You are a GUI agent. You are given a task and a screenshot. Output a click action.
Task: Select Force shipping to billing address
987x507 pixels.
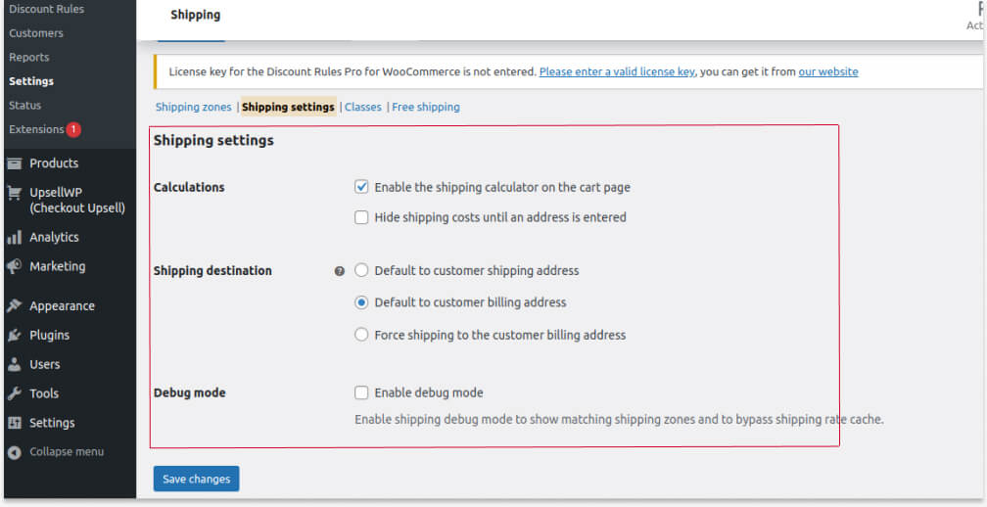(x=361, y=335)
